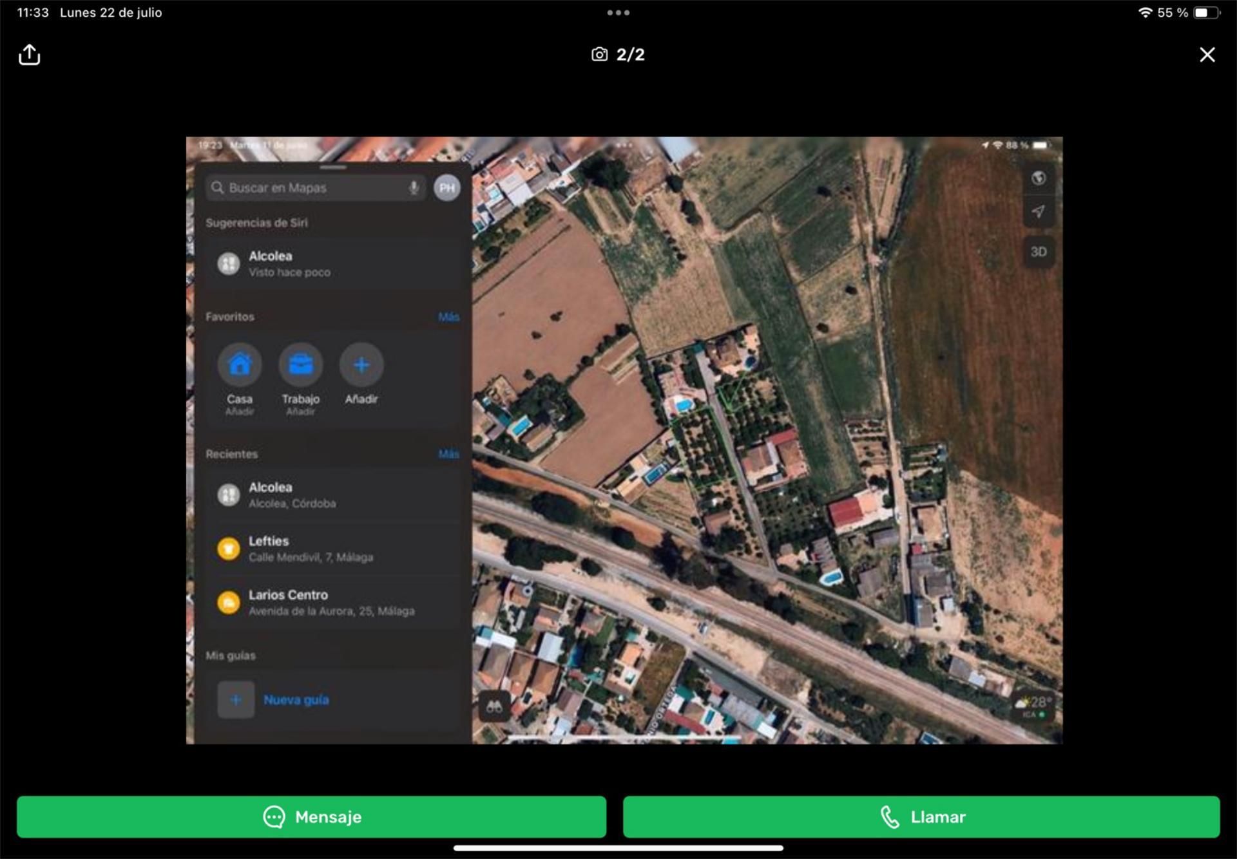
Task: Tap the share icon at top left
Action: click(29, 55)
